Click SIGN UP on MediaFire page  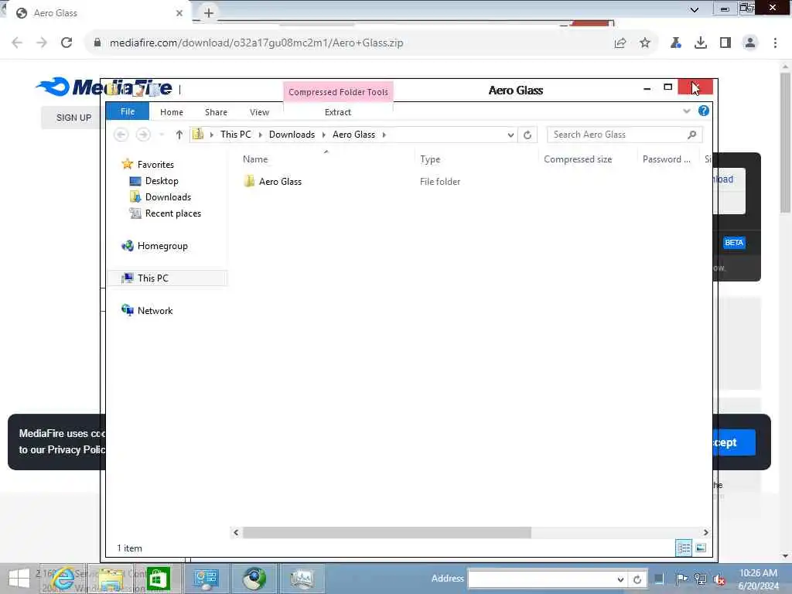point(73,118)
